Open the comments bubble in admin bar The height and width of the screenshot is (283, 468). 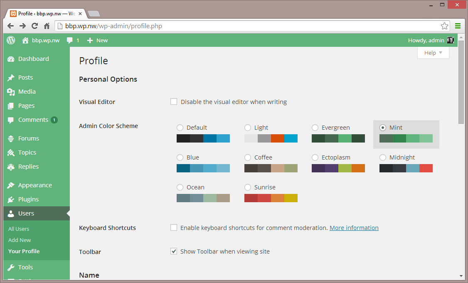[70, 41]
